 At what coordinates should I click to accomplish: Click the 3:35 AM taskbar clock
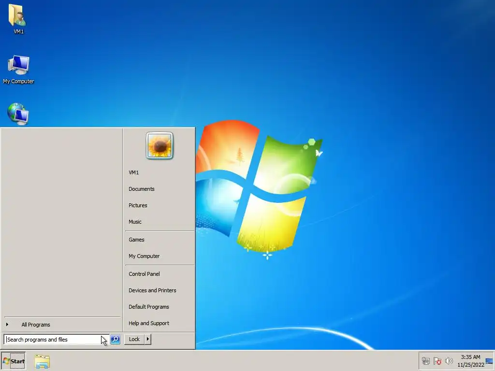[471, 361]
